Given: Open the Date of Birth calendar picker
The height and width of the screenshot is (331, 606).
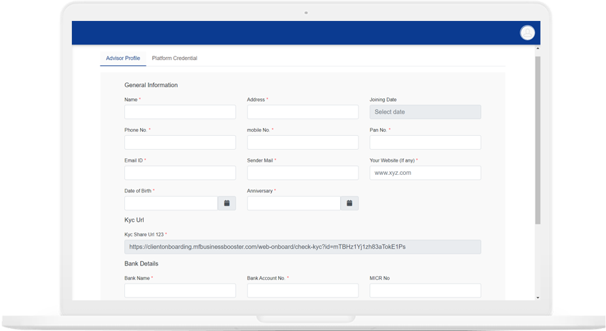Looking at the screenshot, I should (x=227, y=203).
